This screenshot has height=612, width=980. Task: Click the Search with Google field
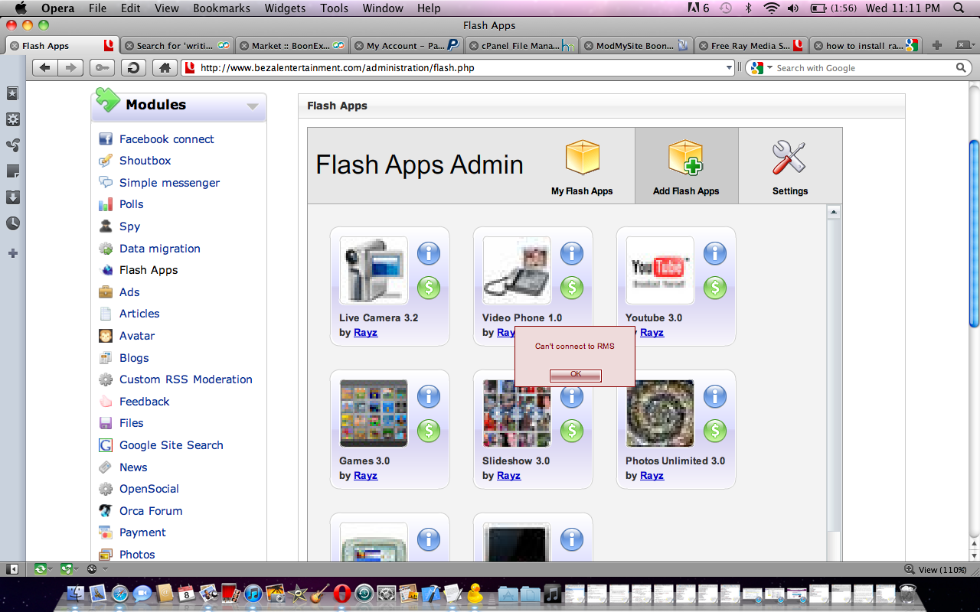(861, 68)
